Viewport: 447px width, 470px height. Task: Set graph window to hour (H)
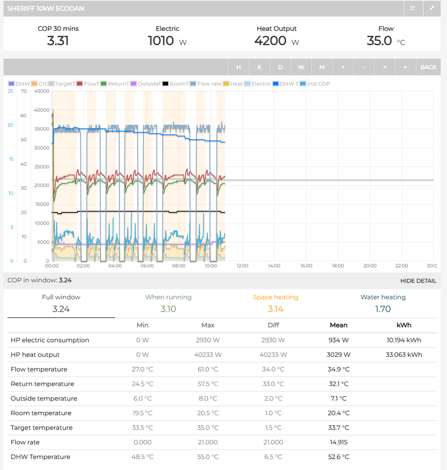[x=238, y=67]
